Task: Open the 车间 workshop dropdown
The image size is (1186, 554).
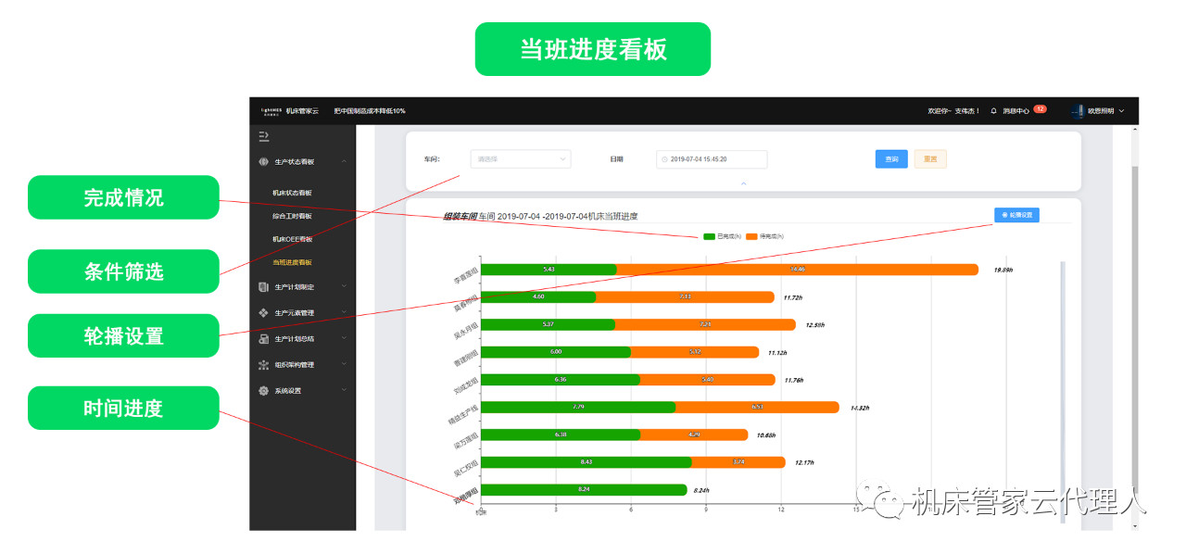Action: point(521,159)
